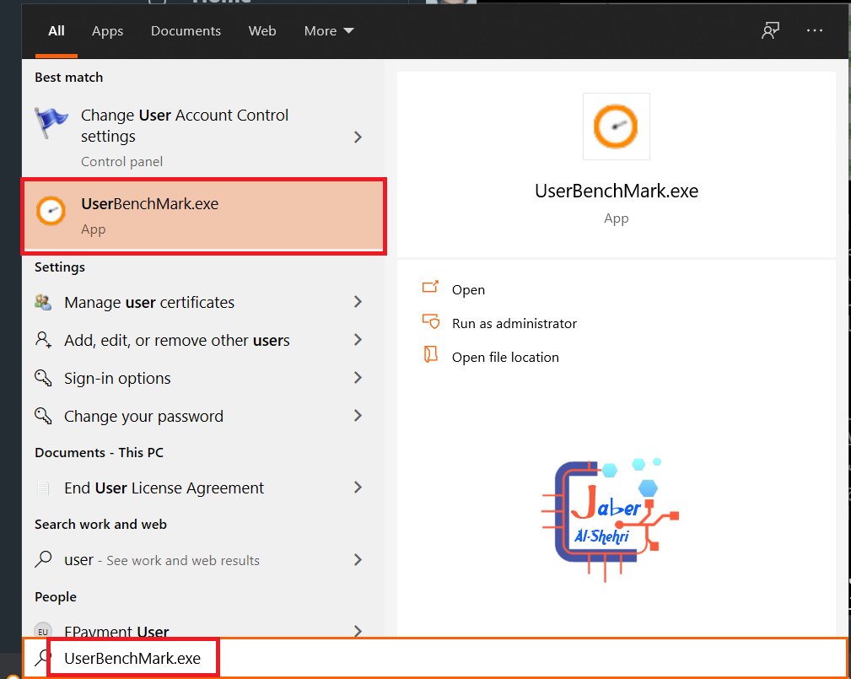The image size is (851, 679).
Task: Select the Web tab
Action: (262, 31)
